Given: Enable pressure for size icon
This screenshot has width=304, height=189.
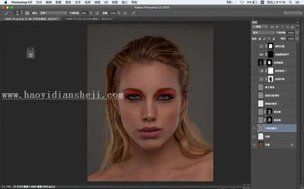Looking at the screenshot, I should point(133,13).
